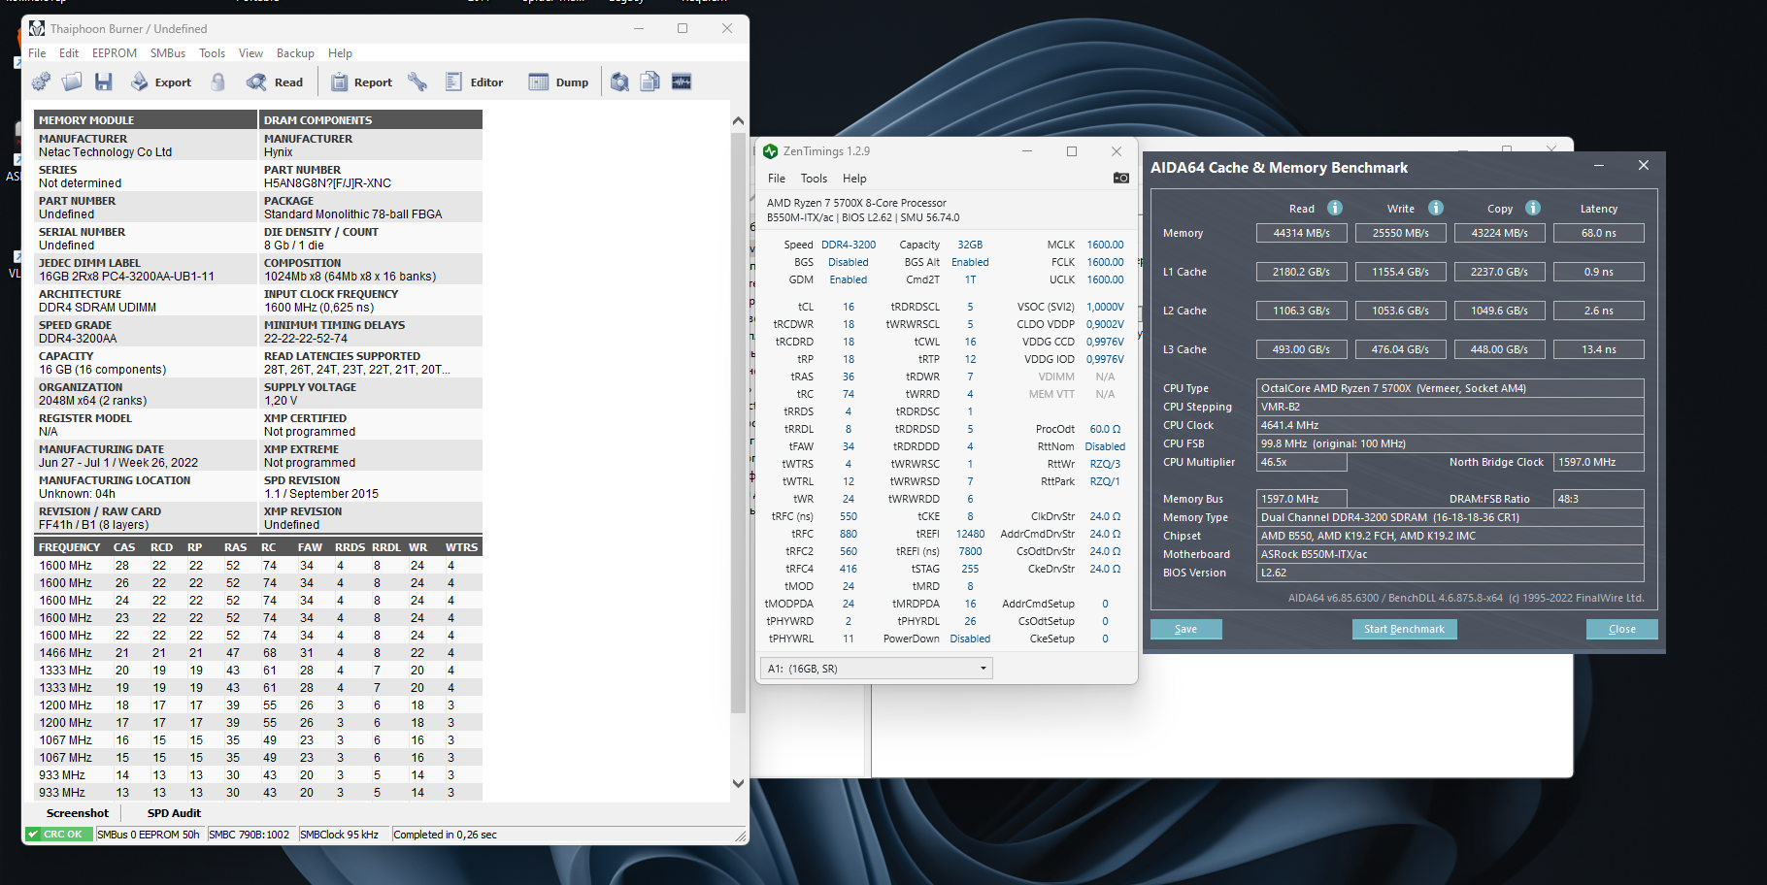Click the copy documents icon in toolbar
This screenshot has width=1767, height=885.
pos(650,82)
